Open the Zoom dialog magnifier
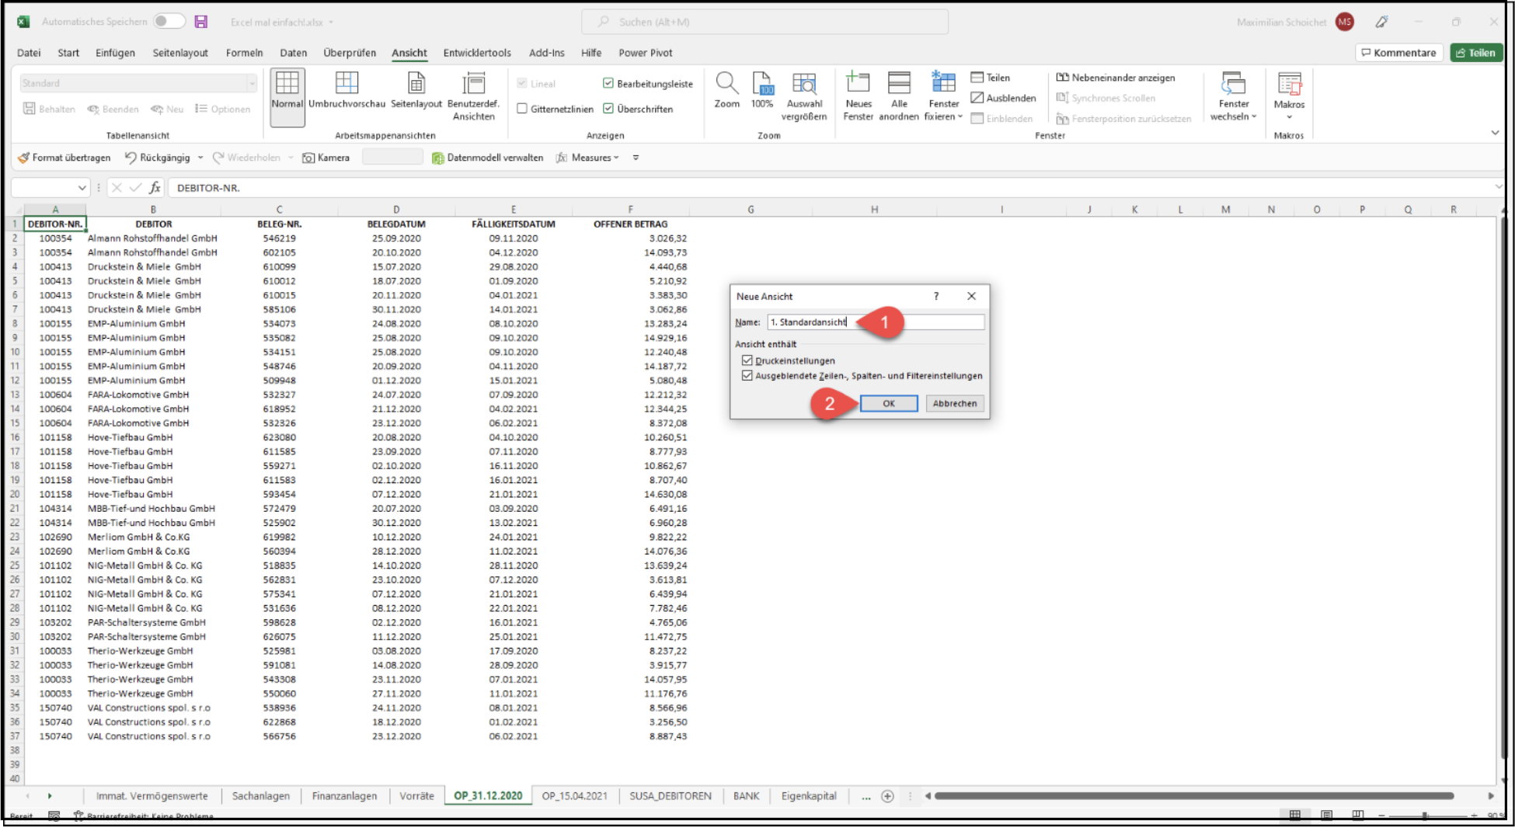 (x=726, y=90)
